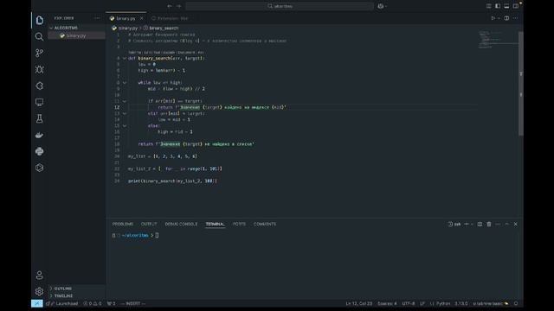Click the zsh terminal label
Screen dimensions: 554x311
[454, 225]
